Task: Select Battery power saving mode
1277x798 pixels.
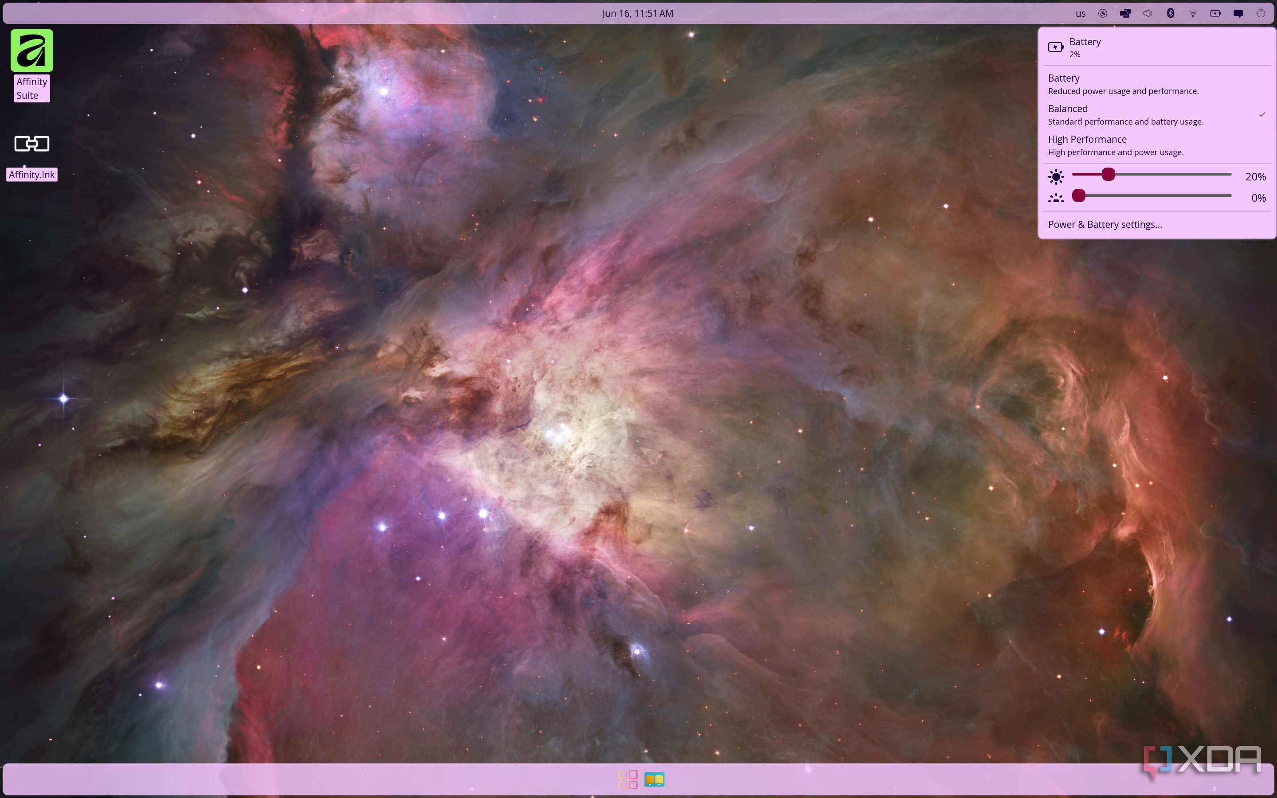Action: (1157, 84)
